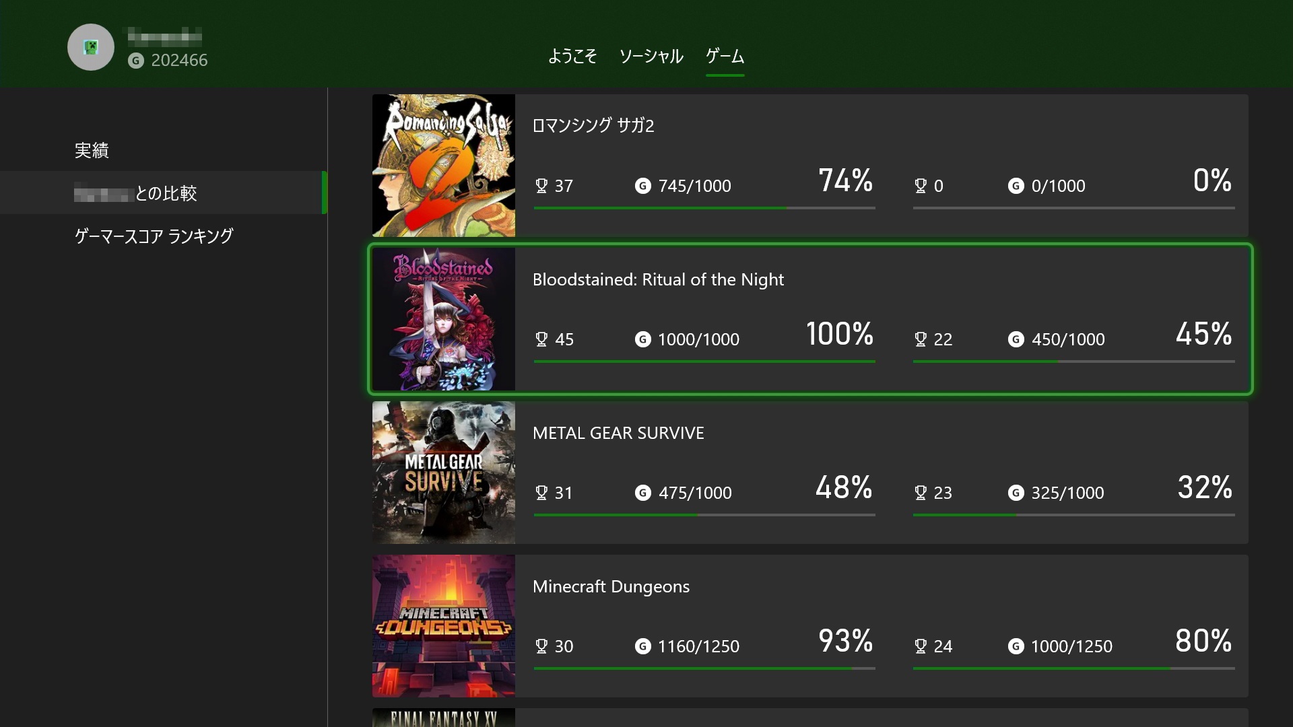The image size is (1293, 727).
Task: Click trophy icon next to 24 in Minecraft Dungeons
Action: click(x=921, y=646)
